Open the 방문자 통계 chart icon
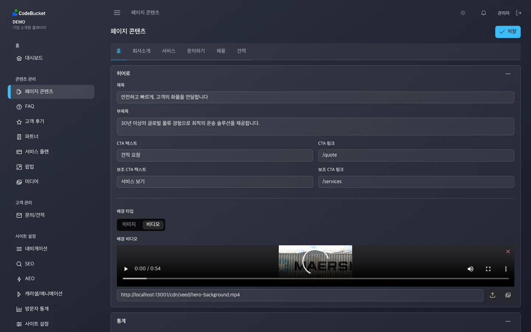 click(19, 309)
